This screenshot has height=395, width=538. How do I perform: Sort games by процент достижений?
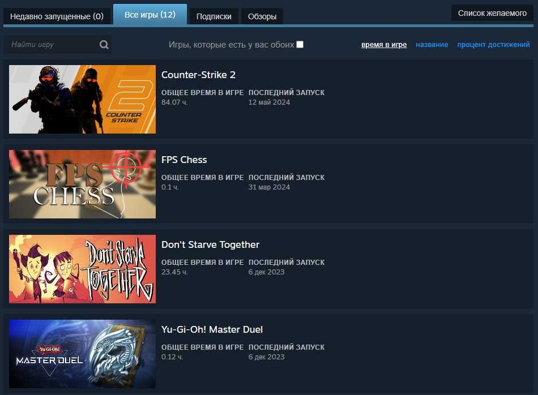click(x=493, y=45)
